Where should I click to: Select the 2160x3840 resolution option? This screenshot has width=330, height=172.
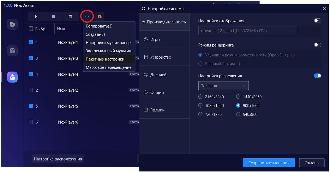(200, 97)
